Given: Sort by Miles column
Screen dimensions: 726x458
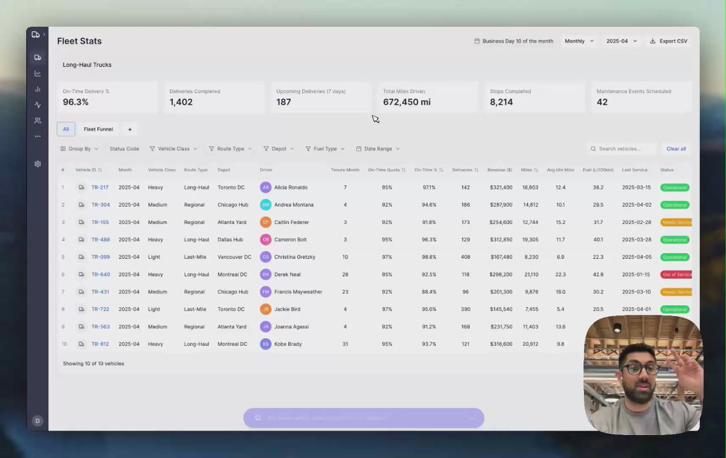Looking at the screenshot, I should tap(529, 170).
